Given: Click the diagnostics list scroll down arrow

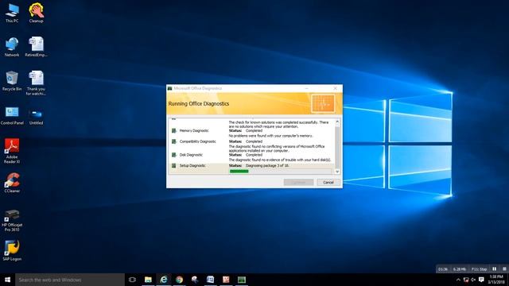Looking at the screenshot, I should pyautogui.click(x=337, y=172).
